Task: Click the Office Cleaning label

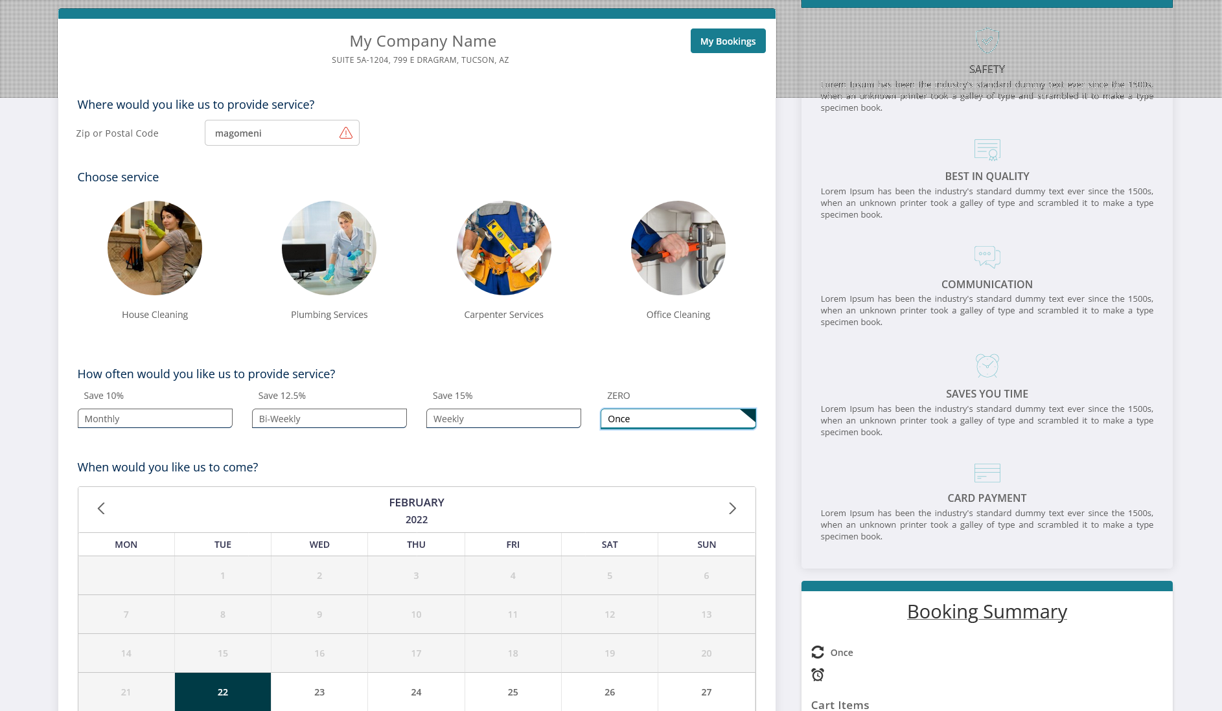Action: (678, 315)
